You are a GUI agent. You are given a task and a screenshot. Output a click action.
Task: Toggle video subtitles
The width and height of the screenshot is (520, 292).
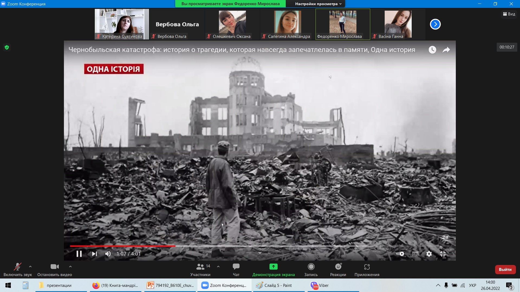click(415, 254)
